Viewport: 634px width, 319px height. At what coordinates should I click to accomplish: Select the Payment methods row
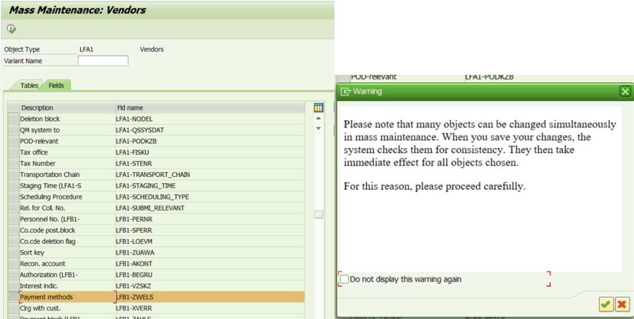pyautogui.click(x=66, y=297)
